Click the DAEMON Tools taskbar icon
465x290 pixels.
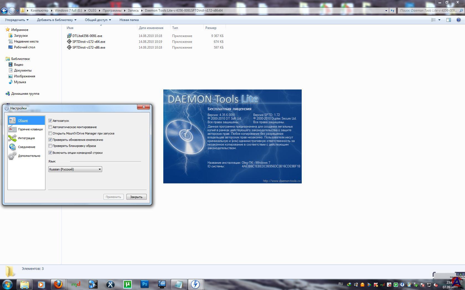coord(195,284)
